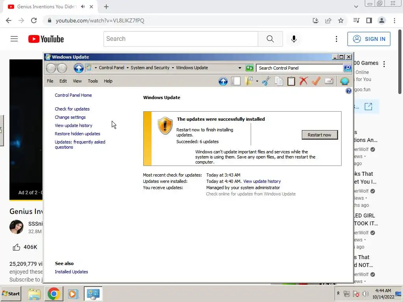Click the Search Control Panel magnifier button
The height and width of the screenshot is (302, 403).
click(x=348, y=68)
